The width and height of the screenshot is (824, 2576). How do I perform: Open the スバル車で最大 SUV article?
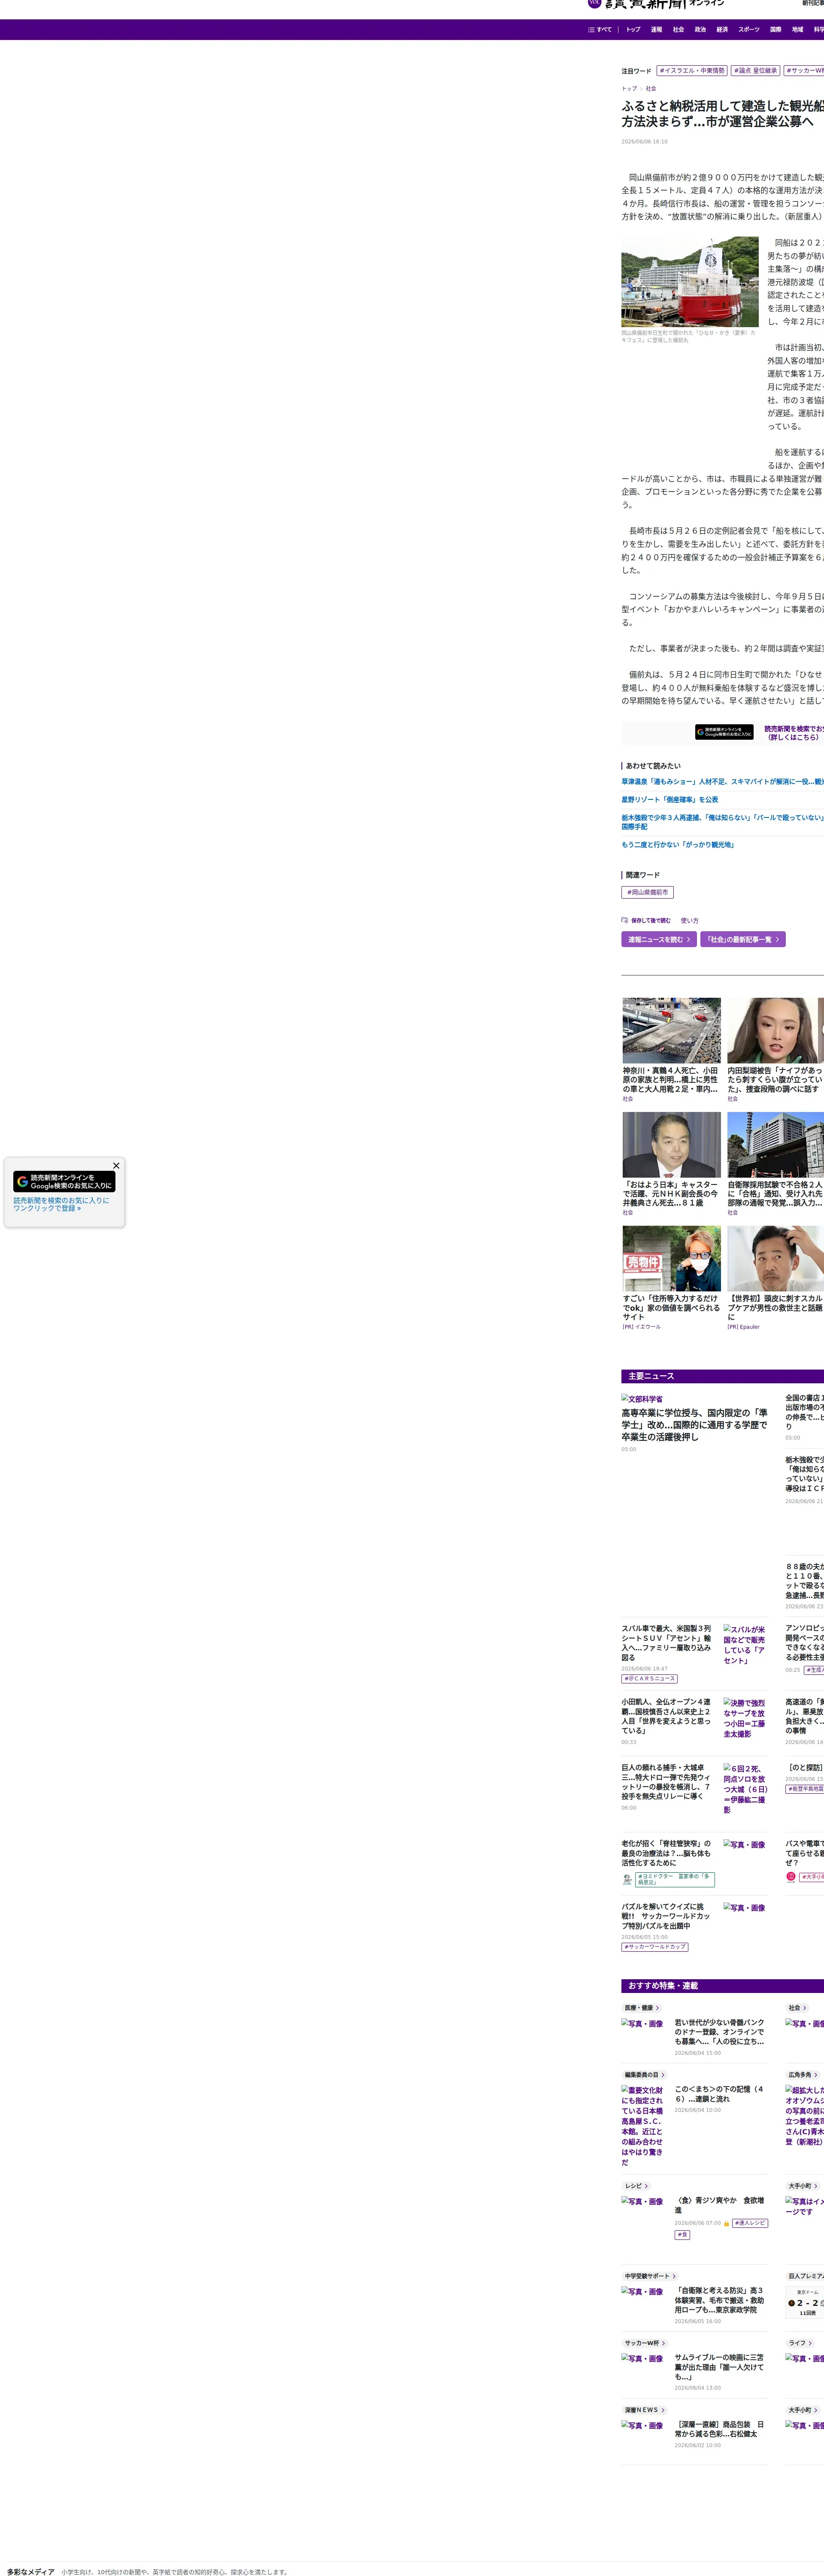coord(666,1643)
